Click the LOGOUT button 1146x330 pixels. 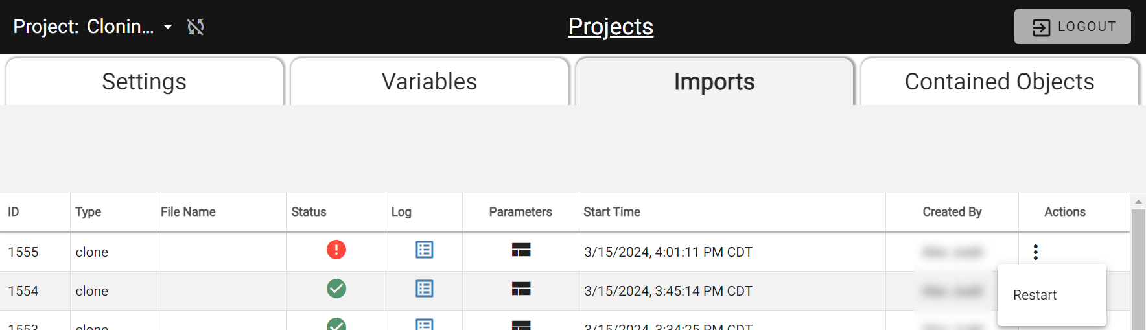[1073, 27]
